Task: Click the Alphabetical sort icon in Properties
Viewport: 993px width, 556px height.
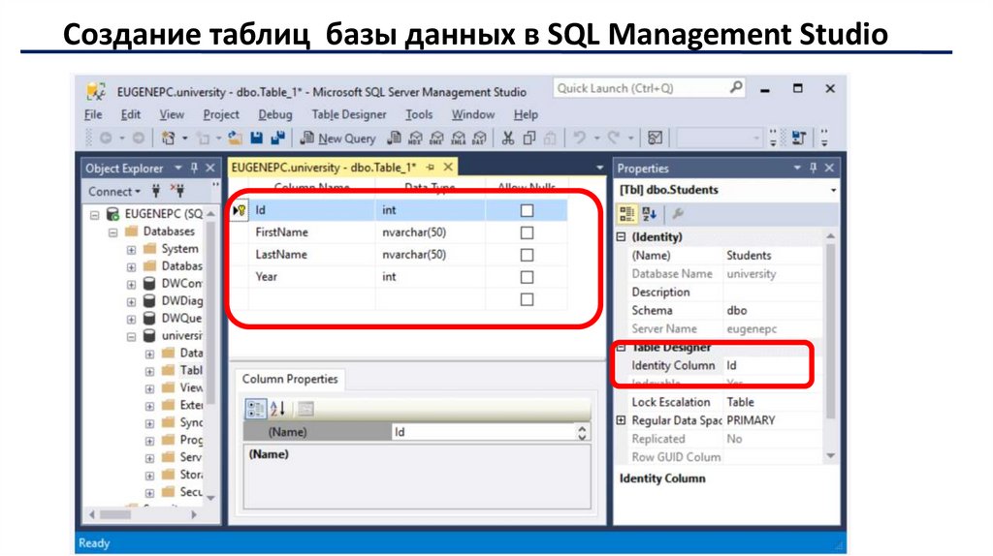Action: coord(649,214)
